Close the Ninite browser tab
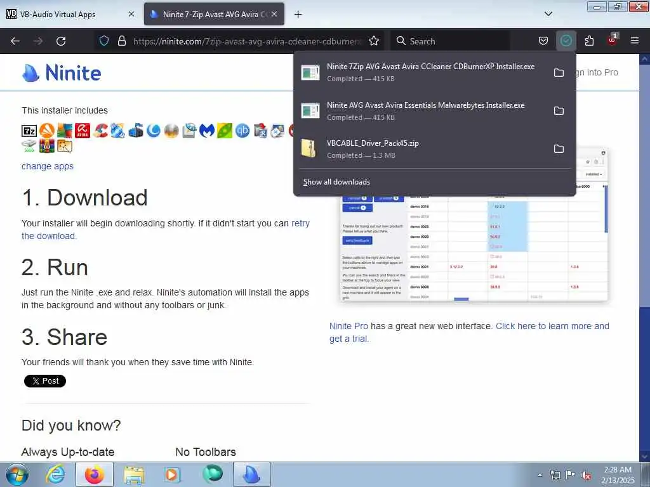The image size is (650, 487). click(x=274, y=14)
